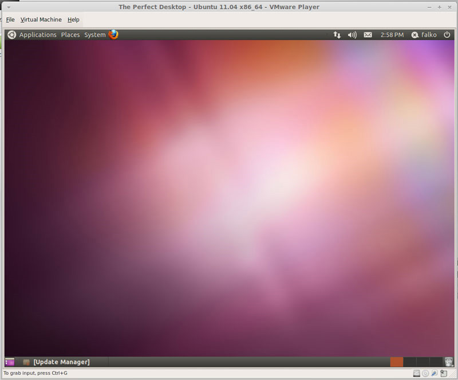Click the Ubuntu logo icon

11,35
